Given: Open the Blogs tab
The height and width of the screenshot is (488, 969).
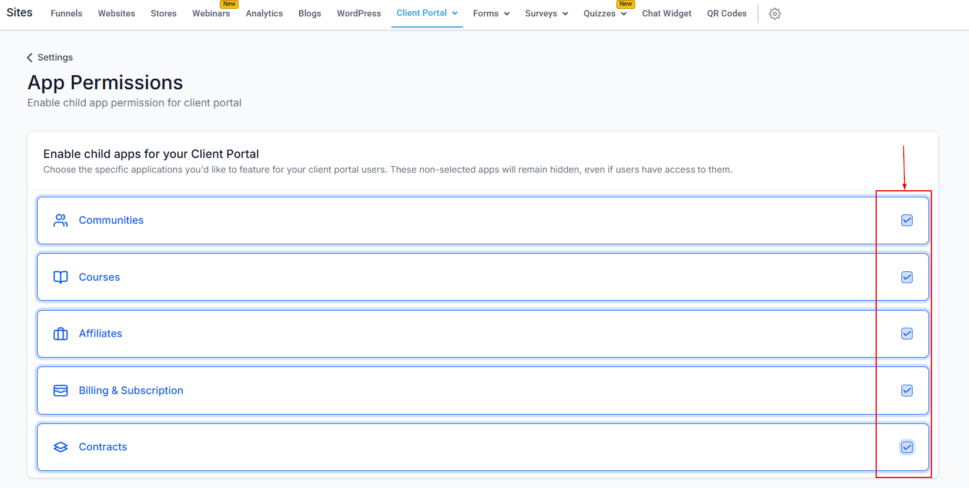Looking at the screenshot, I should pos(310,14).
